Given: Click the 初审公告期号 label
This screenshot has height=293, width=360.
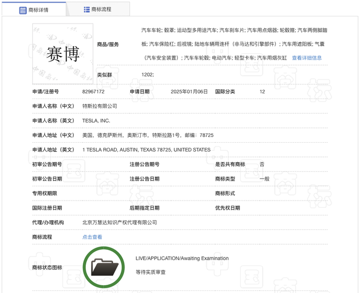Looking at the screenshot, I should click(47, 164).
